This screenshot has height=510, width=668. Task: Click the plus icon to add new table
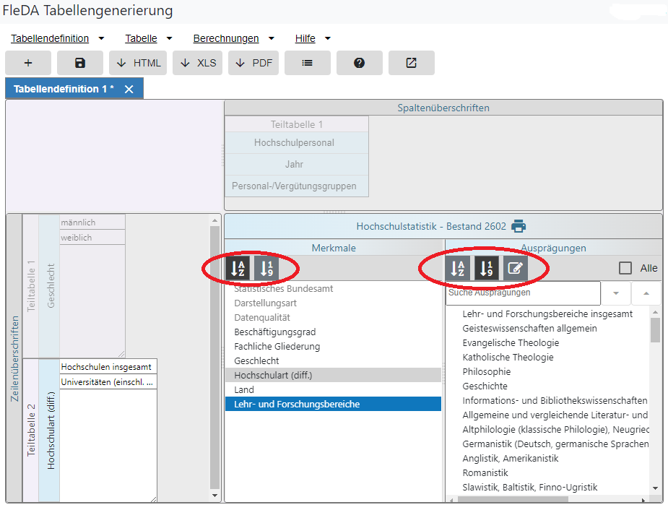(x=28, y=63)
